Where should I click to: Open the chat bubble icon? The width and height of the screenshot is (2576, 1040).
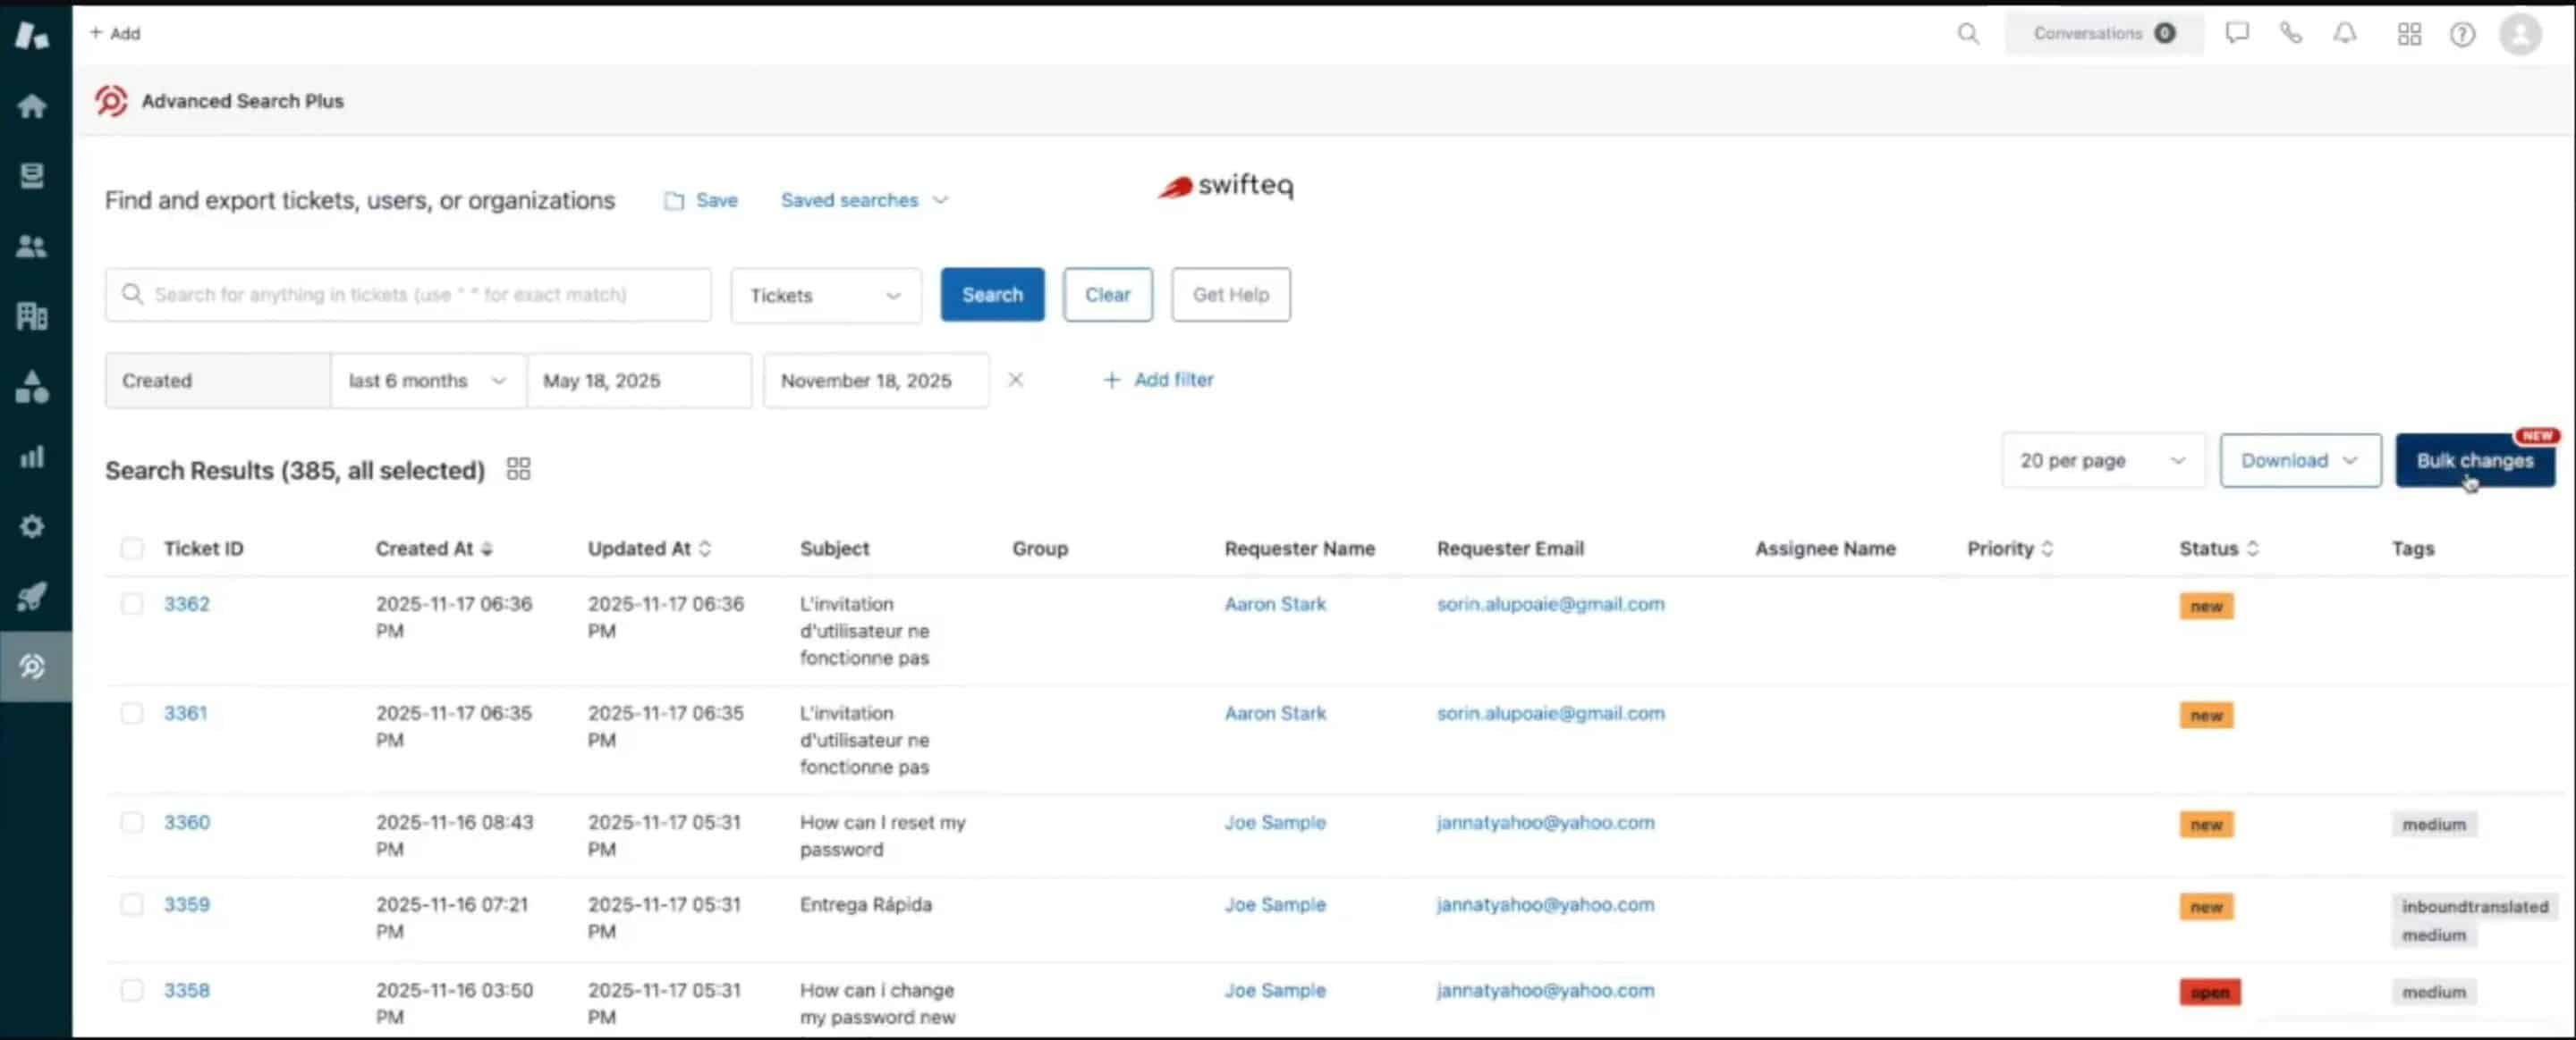[x=2237, y=34]
